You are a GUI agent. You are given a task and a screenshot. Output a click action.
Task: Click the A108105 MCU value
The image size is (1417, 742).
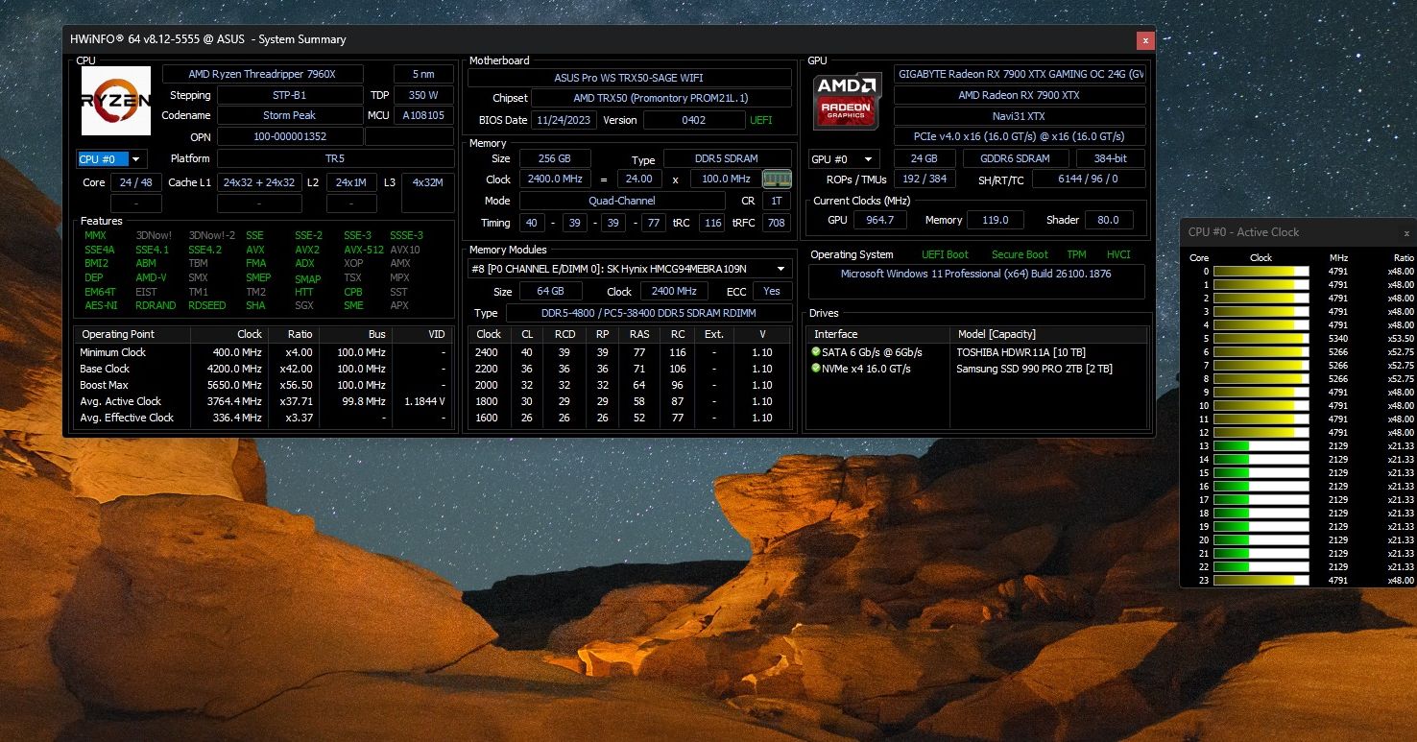[423, 115]
